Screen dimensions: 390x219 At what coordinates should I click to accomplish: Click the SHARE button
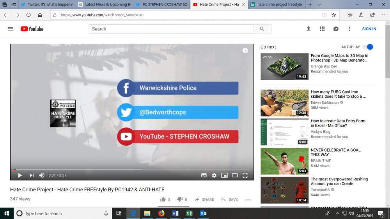(204, 200)
